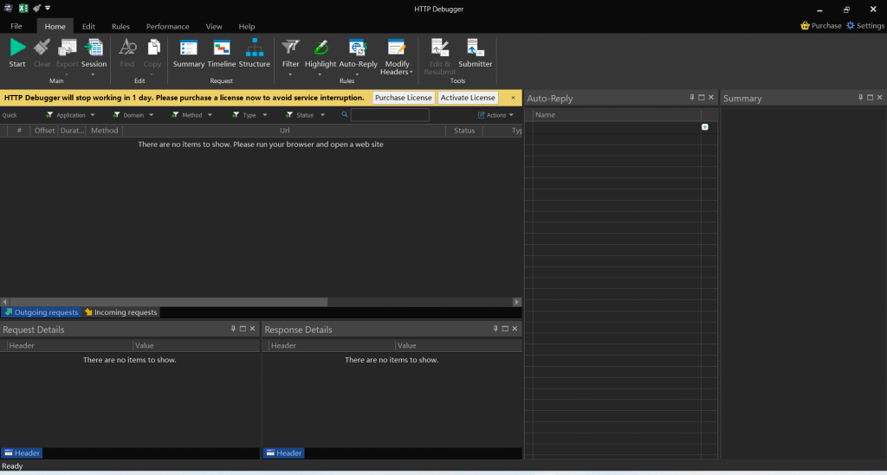
Task: Click the Purchase basket icon
Action: pyautogui.click(x=805, y=25)
